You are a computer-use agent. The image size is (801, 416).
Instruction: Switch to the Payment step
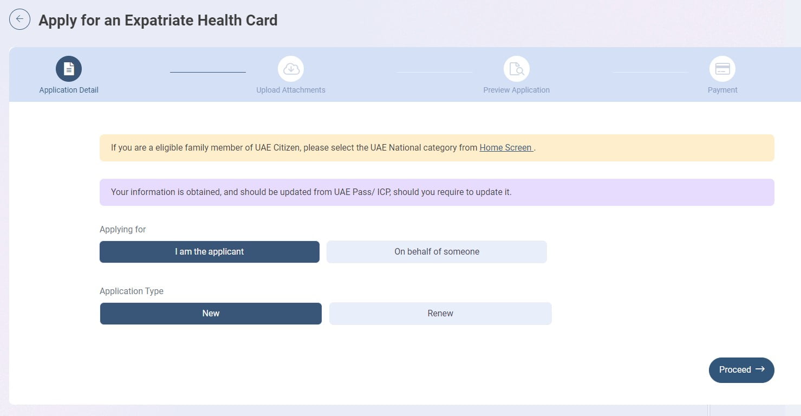pyautogui.click(x=722, y=76)
